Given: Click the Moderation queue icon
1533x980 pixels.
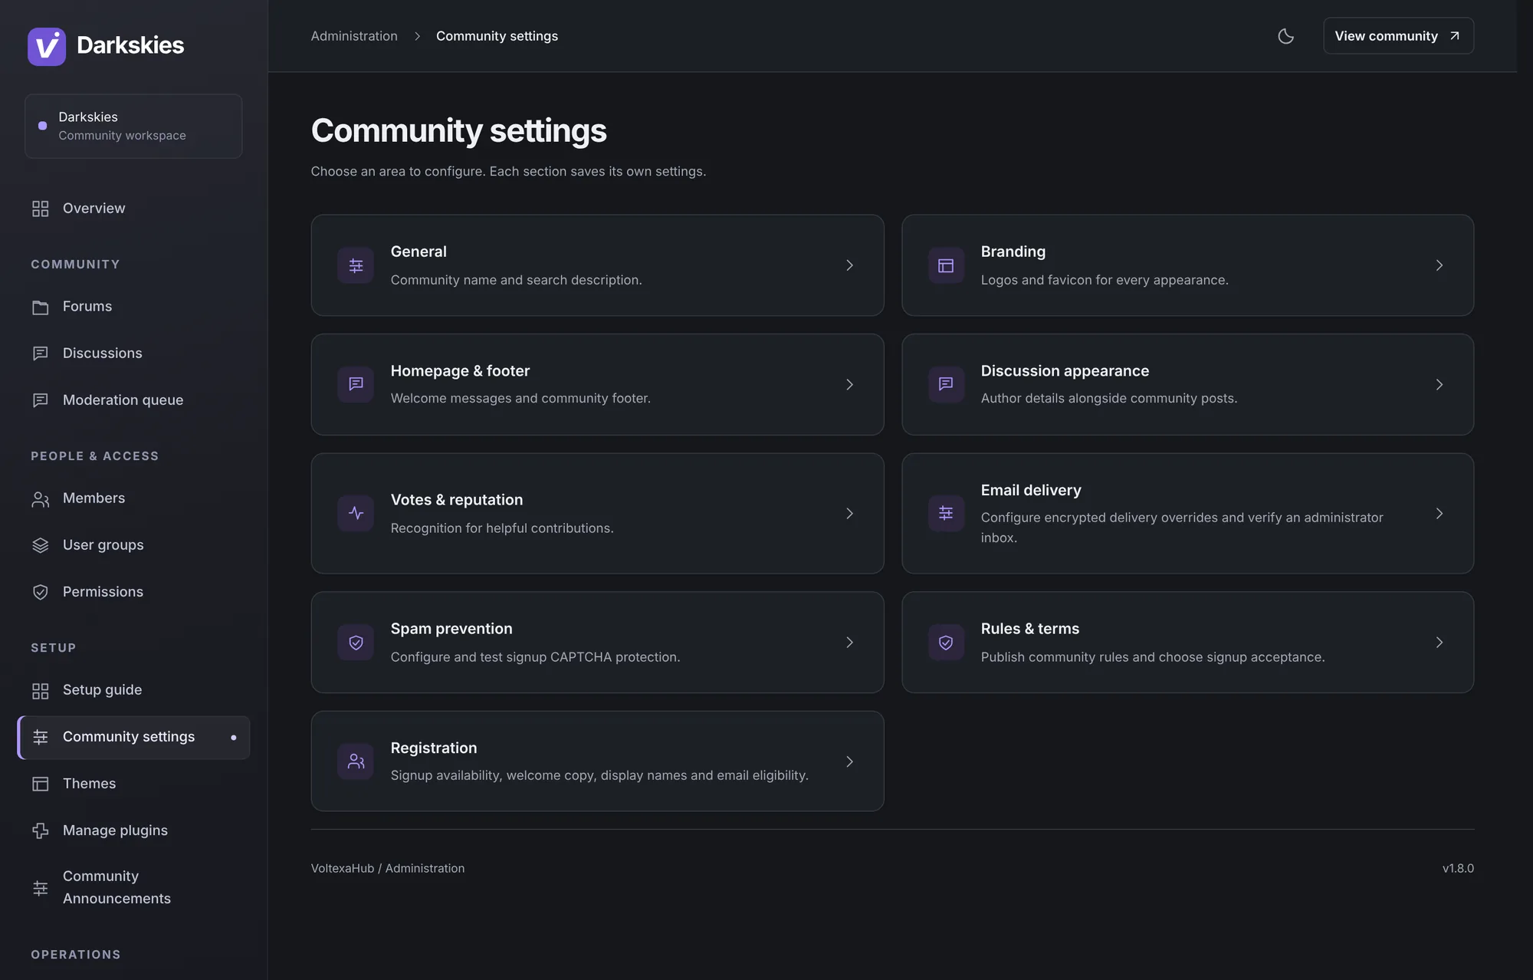Looking at the screenshot, I should [41, 400].
